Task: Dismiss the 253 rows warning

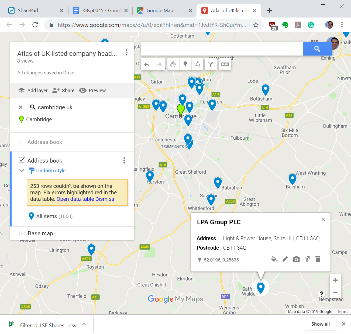Action: pyautogui.click(x=105, y=199)
